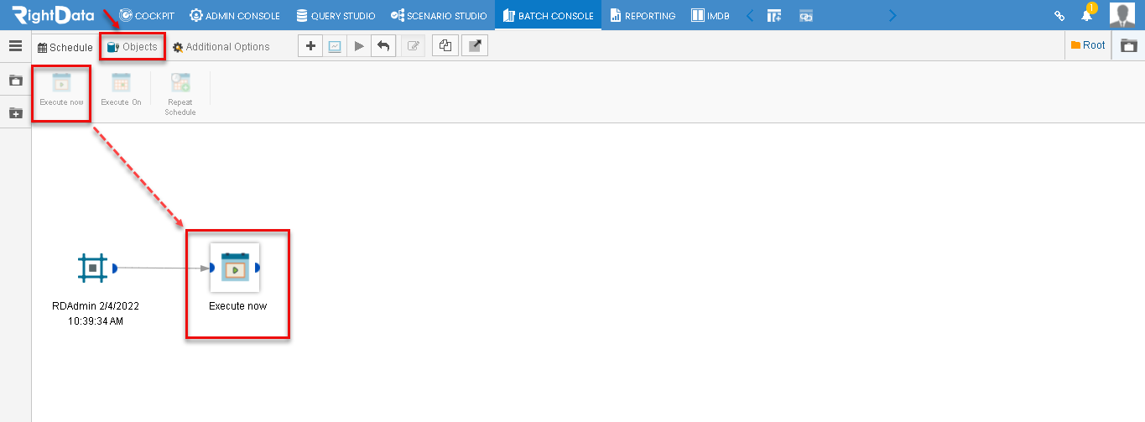Viewport: 1145px width, 422px height.
Task: Click the edit pencil toolbar button
Action: point(413,46)
